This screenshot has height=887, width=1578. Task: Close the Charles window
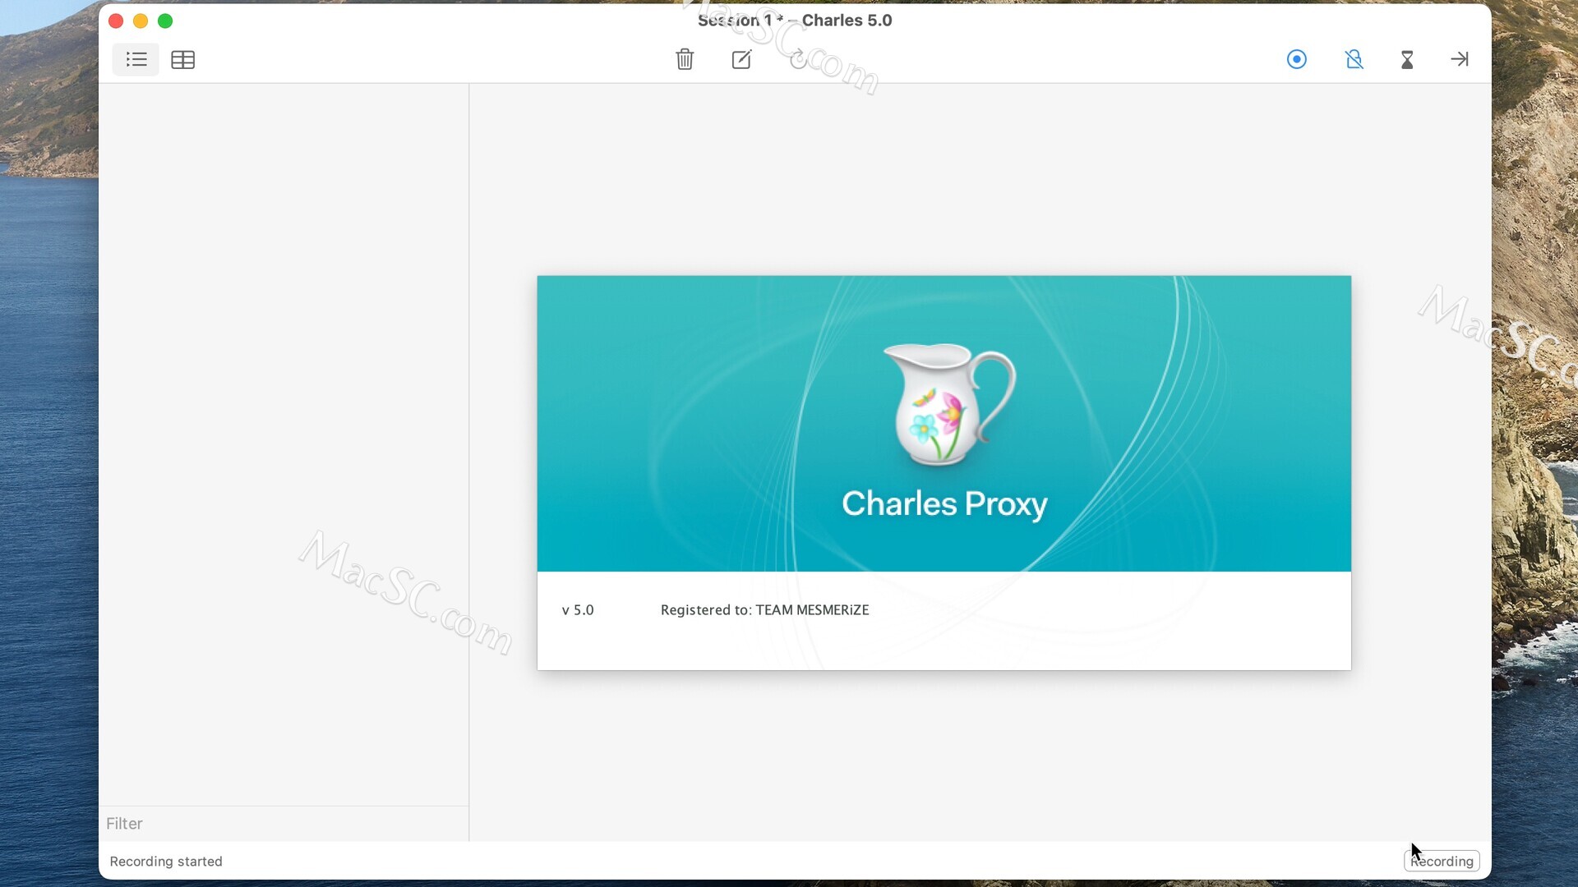[116, 21]
